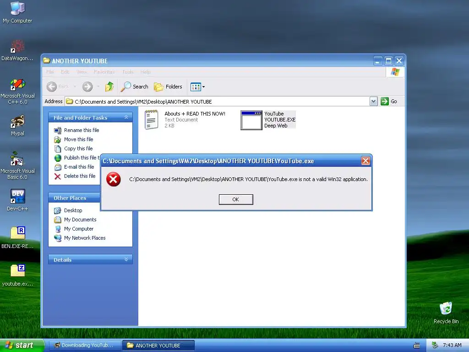Image resolution: width=469 pixels, height=352 pixels.
Task: Click the network tray icon
Action: click(435, 345)
